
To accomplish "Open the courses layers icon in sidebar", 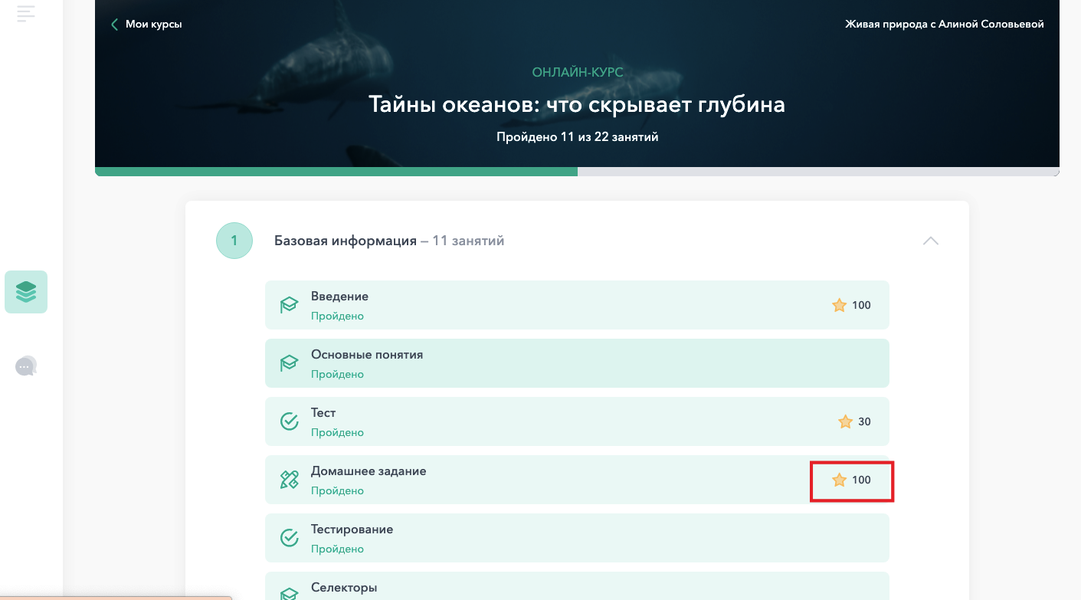I will [26, 292].
